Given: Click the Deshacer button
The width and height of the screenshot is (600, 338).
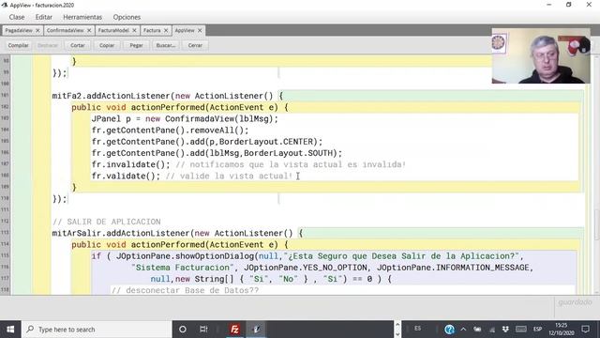Looking at the screenshot, I should tap(48, 45).
